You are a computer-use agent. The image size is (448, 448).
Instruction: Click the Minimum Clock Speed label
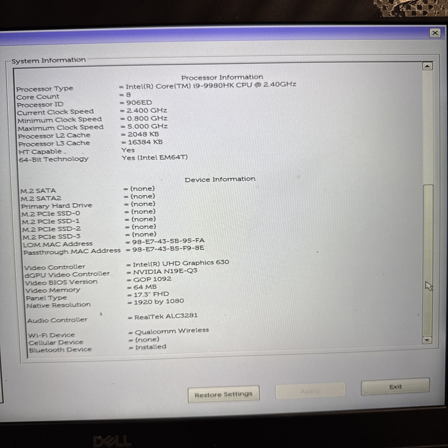coord(59,120)
